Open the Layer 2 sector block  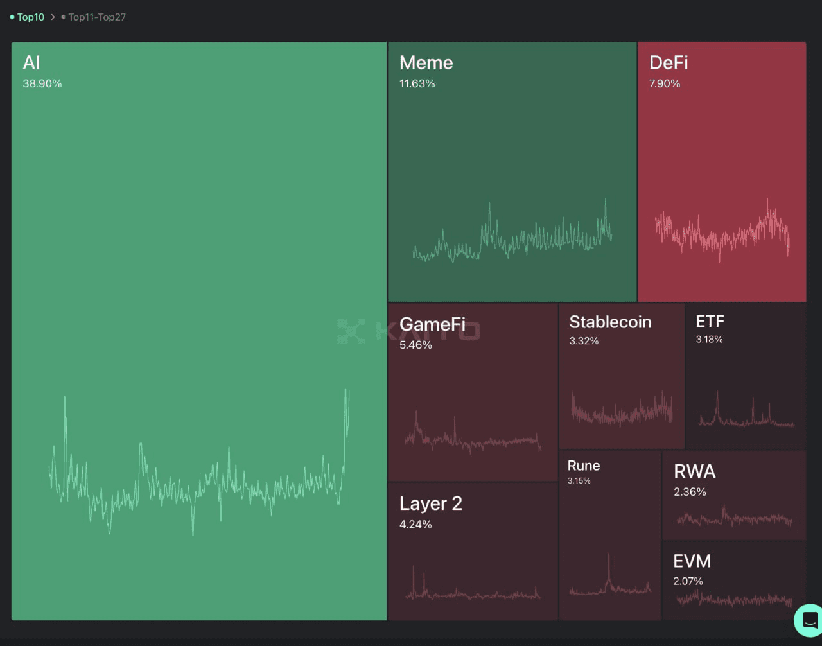[473, 551]
